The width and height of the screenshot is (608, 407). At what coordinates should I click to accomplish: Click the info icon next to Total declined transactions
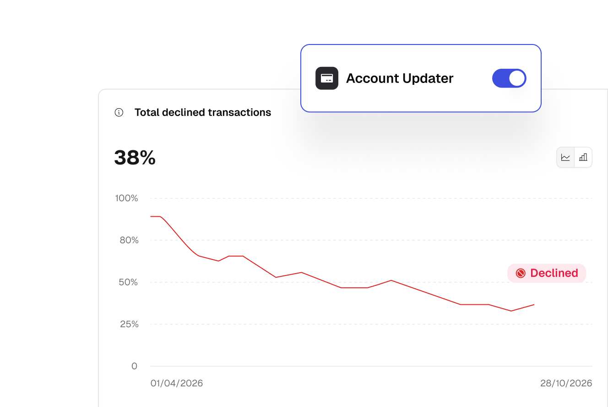(x=119, y=112)
